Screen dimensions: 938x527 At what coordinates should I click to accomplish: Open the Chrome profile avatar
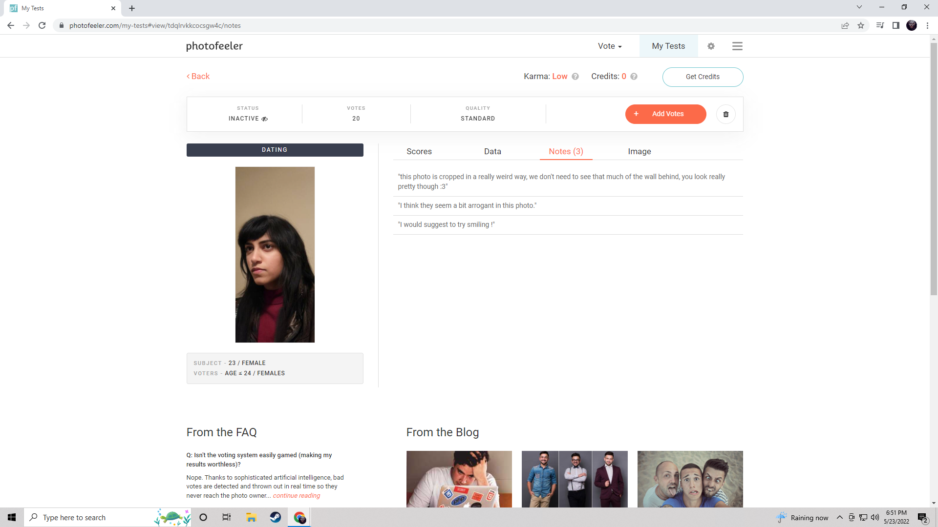[x=912, y=25]
